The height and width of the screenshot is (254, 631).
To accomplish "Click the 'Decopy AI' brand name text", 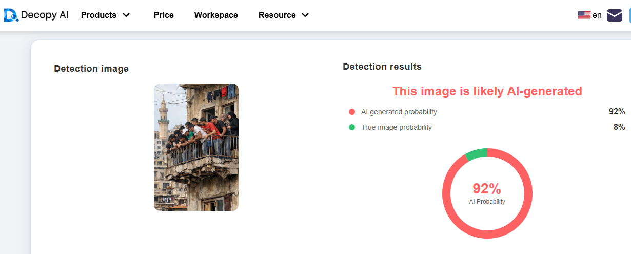I will (45, 15).
